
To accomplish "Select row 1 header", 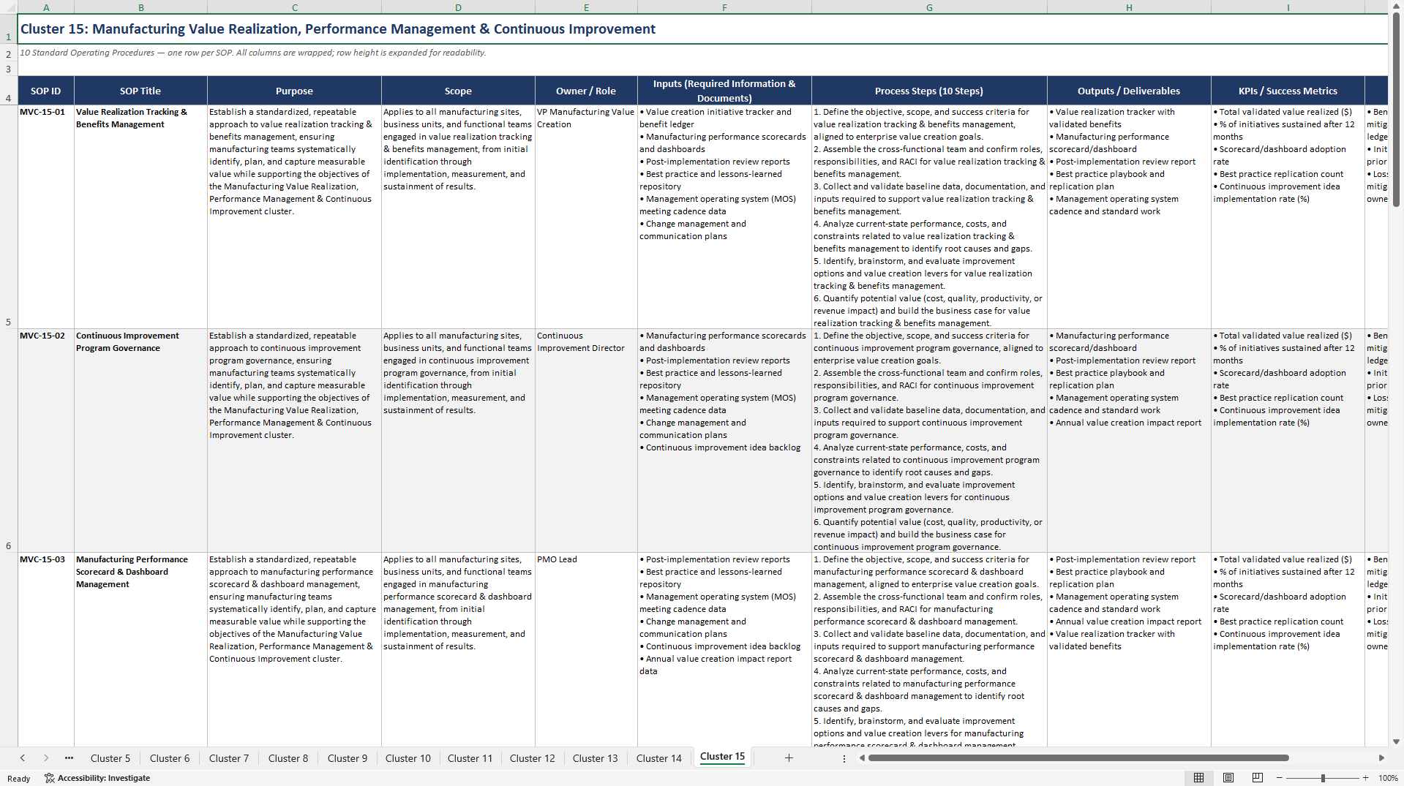I will pyautogui.click(x=9, y=29).
